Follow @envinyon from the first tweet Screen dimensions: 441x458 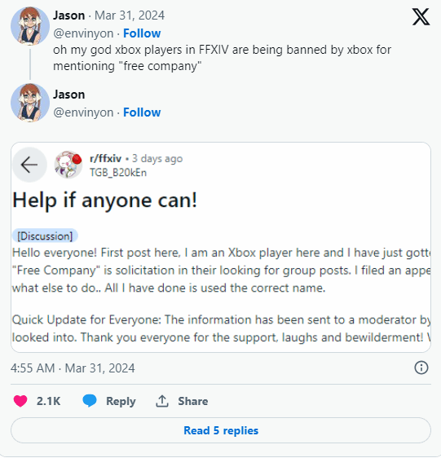[x=142, y=33]
